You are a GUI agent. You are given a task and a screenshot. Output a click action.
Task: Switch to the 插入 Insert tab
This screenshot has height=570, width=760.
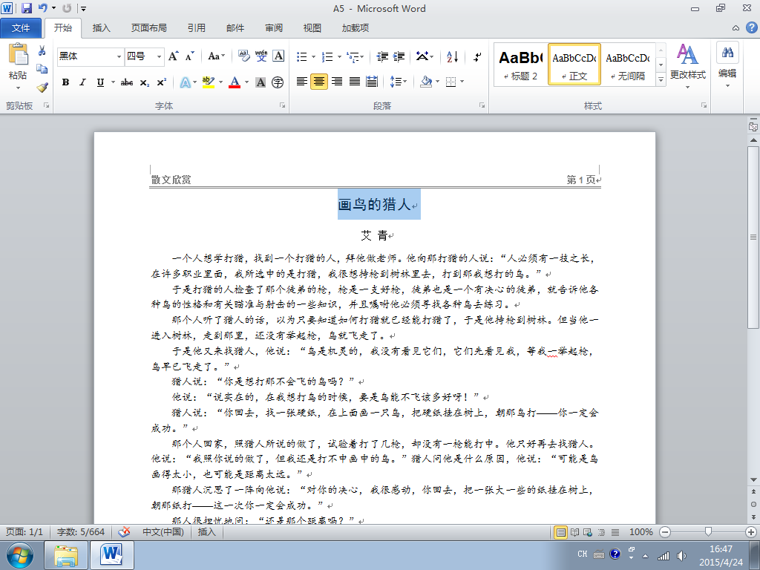click(101, 28)
